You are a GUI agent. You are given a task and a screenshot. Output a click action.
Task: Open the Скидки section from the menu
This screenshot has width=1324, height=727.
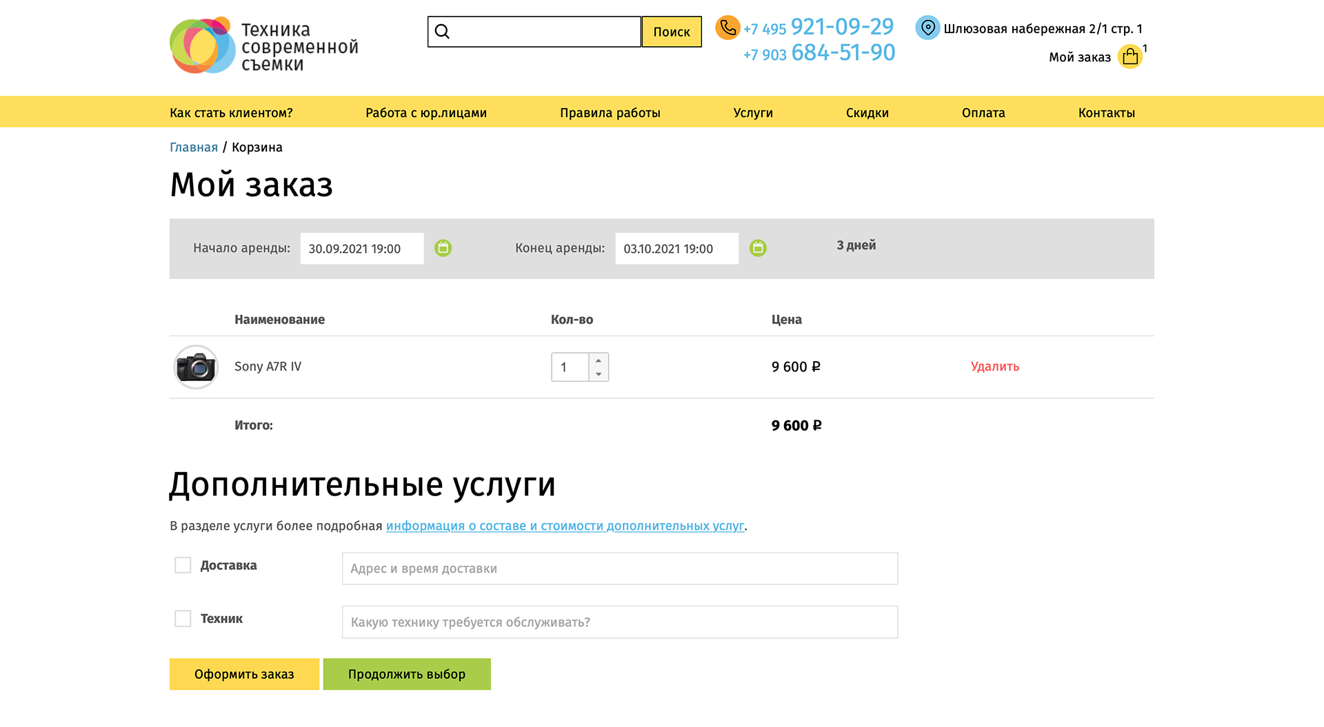click(867, 112)
